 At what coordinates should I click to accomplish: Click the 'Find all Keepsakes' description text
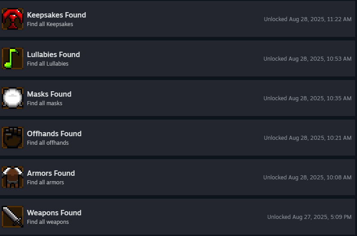click(x=50, y=24)
